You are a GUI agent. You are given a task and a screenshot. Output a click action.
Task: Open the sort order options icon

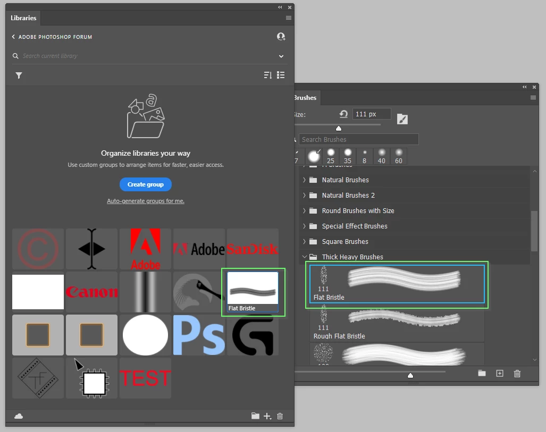click(268, 75)
